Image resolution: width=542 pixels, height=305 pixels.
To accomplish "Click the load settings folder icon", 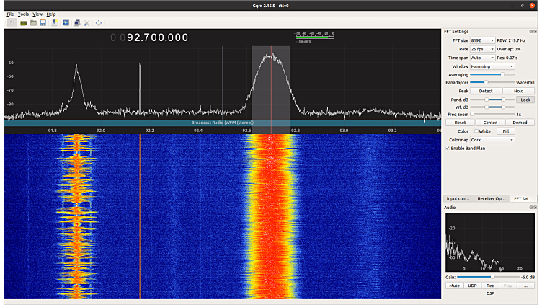I will pos(33,22).
